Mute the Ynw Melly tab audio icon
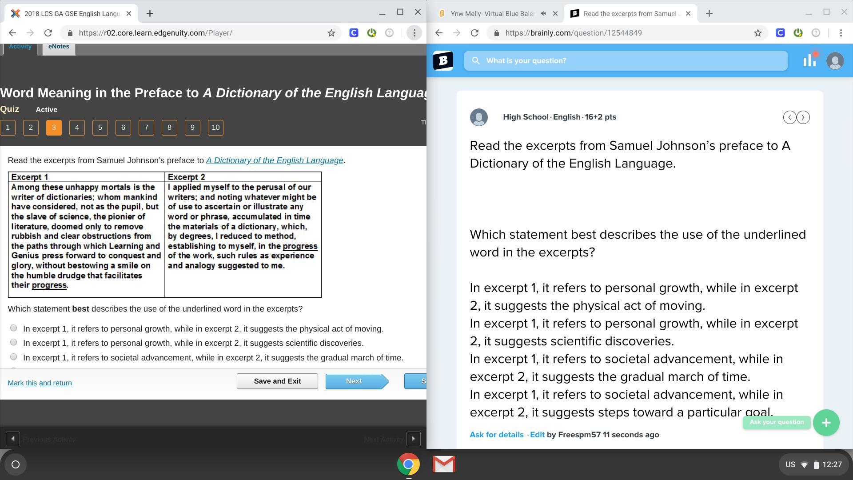 pos(543,14)
